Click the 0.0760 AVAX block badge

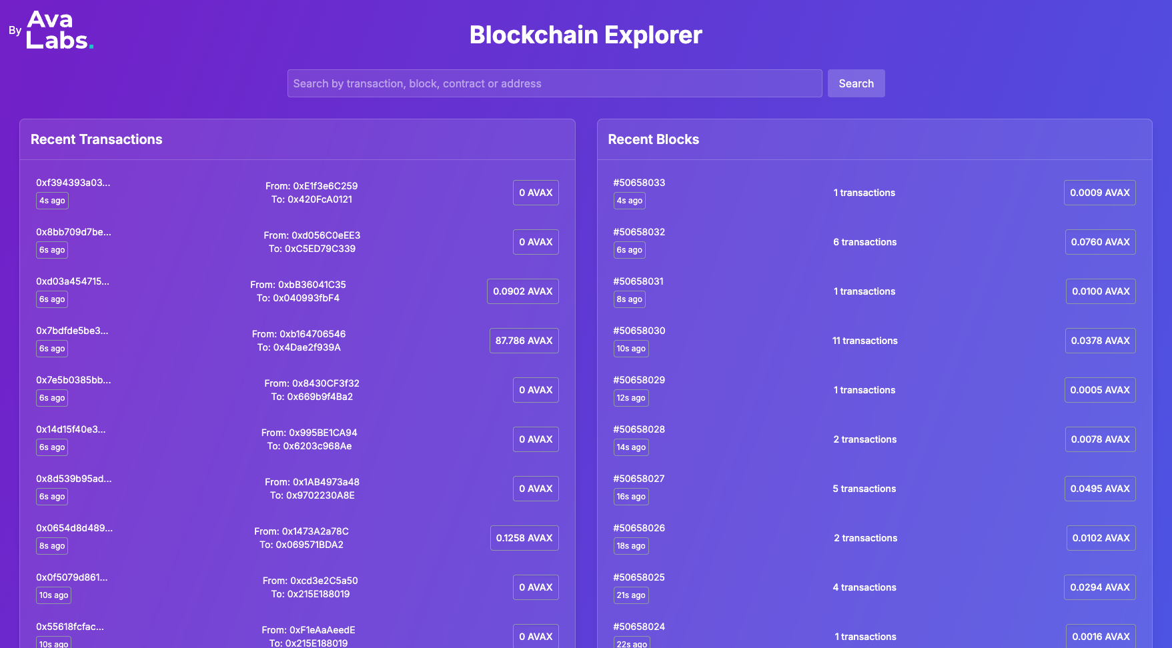tap(1100, 242)
